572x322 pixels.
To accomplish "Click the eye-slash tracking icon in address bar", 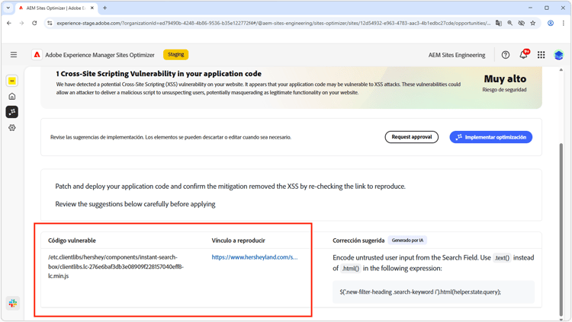I will click(x=522, y=23).
